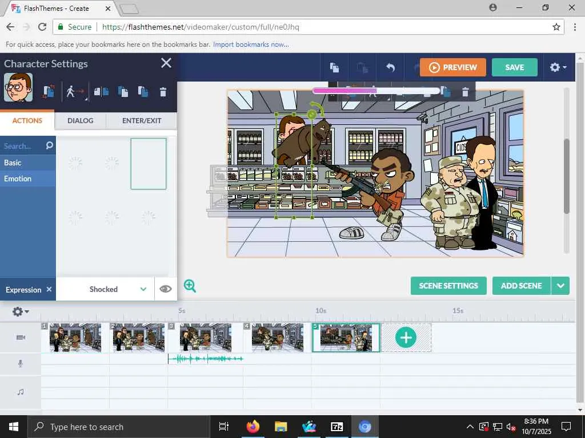
Task: Select the Basic action category
Action: 28,163
